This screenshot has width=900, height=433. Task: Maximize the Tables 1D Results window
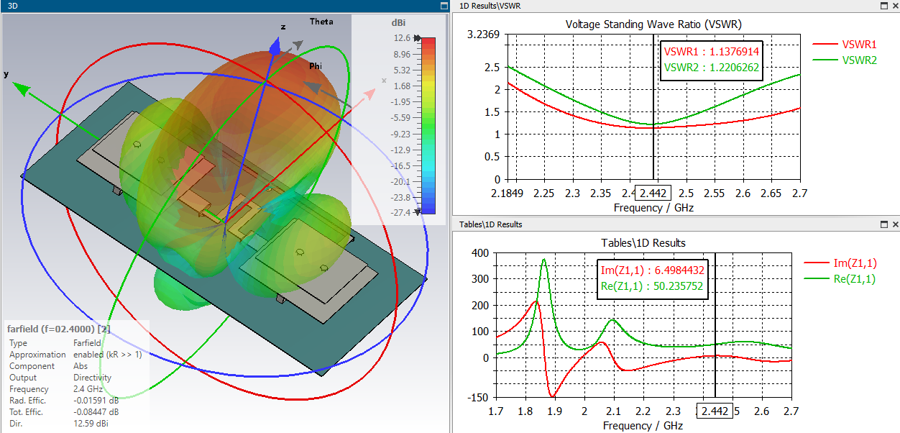884,224
